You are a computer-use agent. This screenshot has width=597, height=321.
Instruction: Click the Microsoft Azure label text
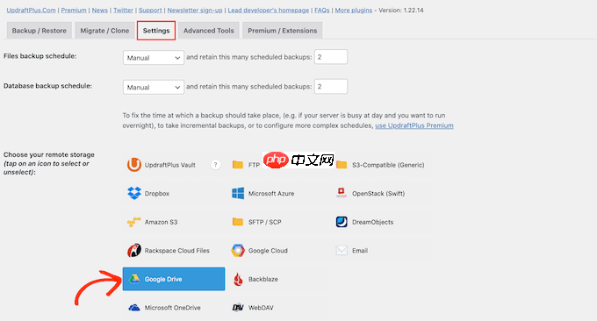point(271,194)
